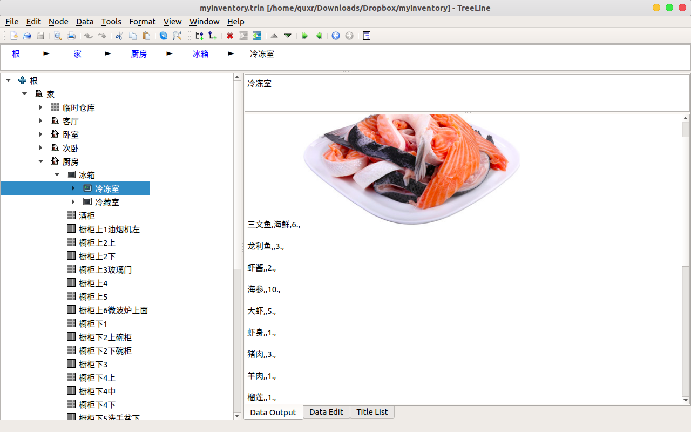
Task: Click the 厨房 breadcrumb link
Action: [139, 54]
